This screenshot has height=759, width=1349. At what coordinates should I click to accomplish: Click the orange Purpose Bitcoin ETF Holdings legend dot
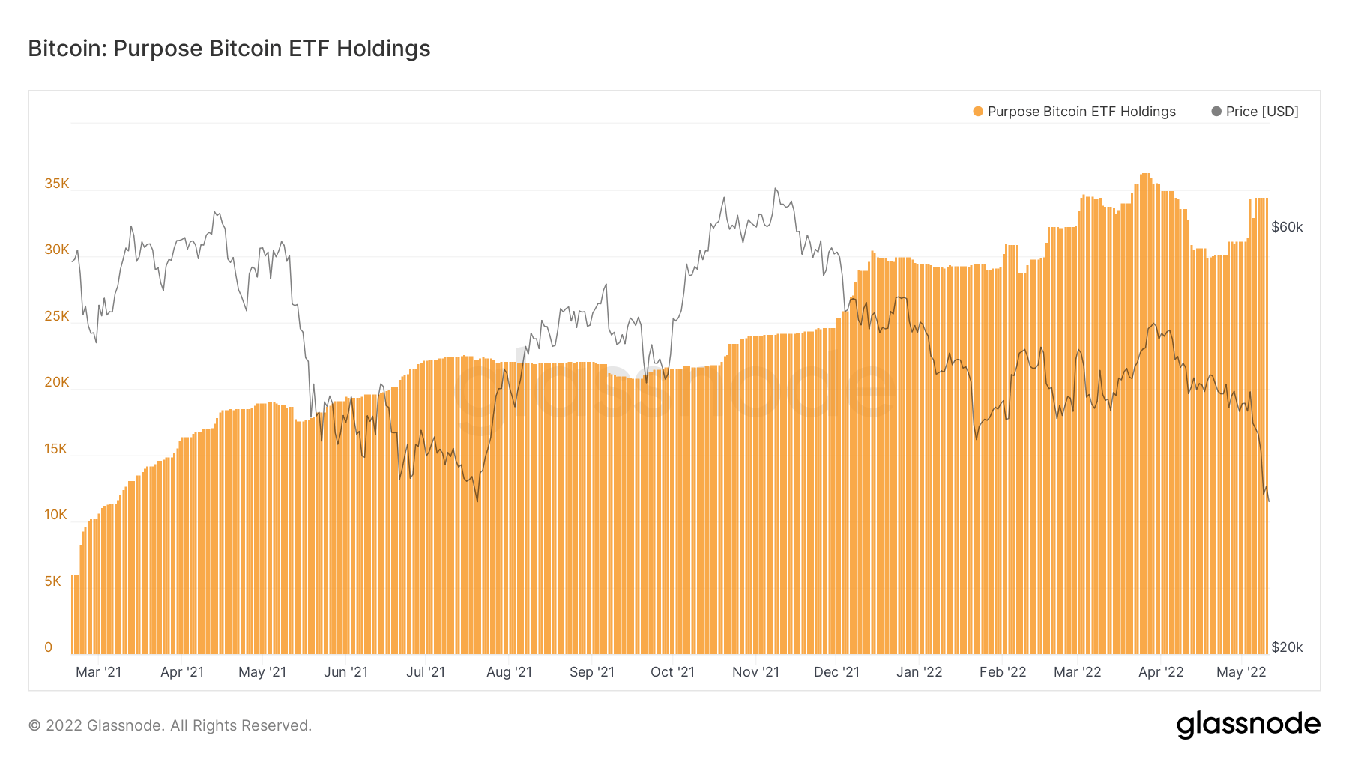(x=978, y=112)
